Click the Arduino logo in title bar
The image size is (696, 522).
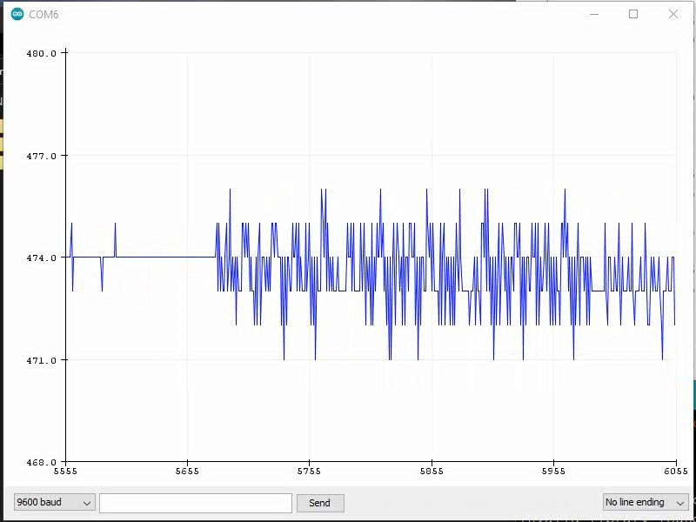point(17,14)
